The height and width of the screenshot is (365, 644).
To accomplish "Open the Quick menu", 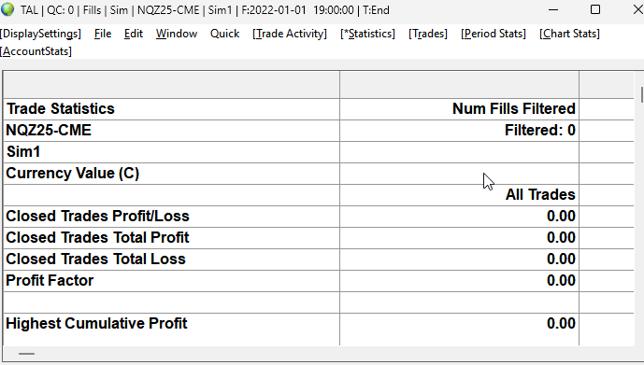I will click(x=224, y=34).
